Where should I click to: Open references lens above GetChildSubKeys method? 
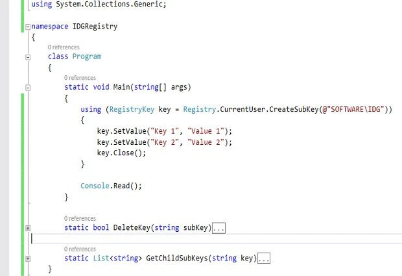[x=80, y=249]
